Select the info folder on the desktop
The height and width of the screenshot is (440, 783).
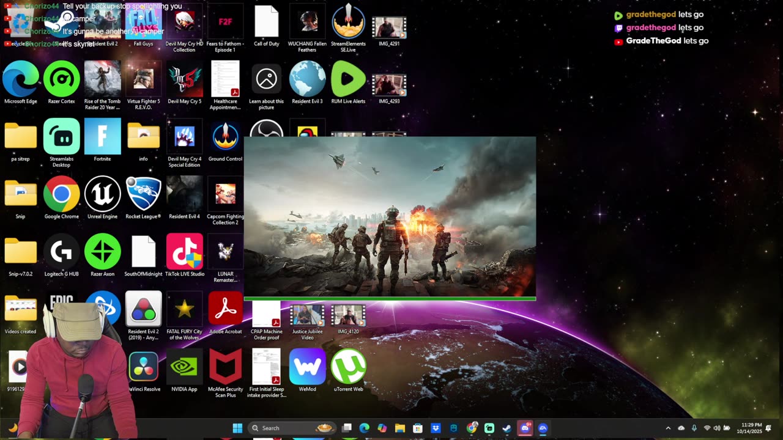click(x=143, y=141)
